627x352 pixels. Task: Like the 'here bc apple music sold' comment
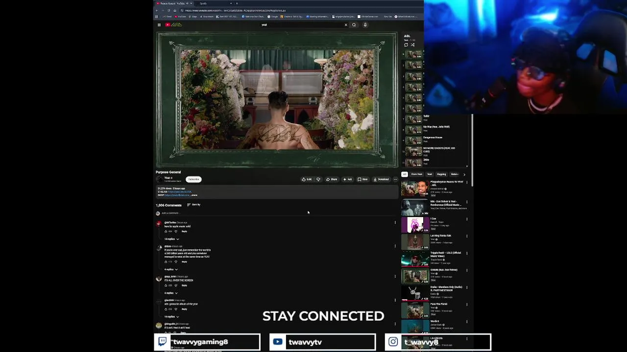pos(166,231)
